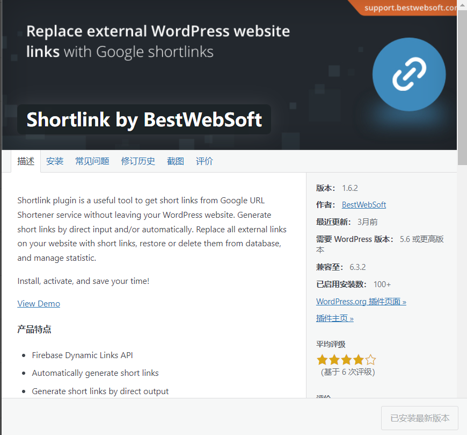Click the 已安装最新版本 button
This screenshot has width=467, height=435.
pos(420,418)
